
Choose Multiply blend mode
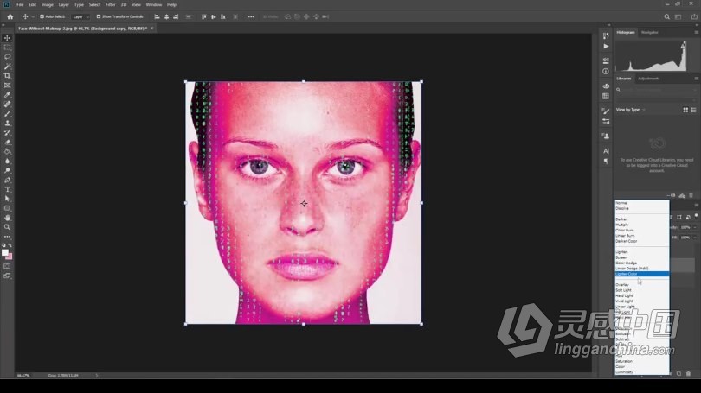coord(642,225)
